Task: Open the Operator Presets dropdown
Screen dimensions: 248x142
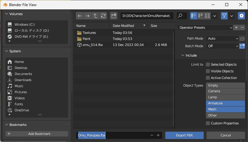Action: (205, 28)
